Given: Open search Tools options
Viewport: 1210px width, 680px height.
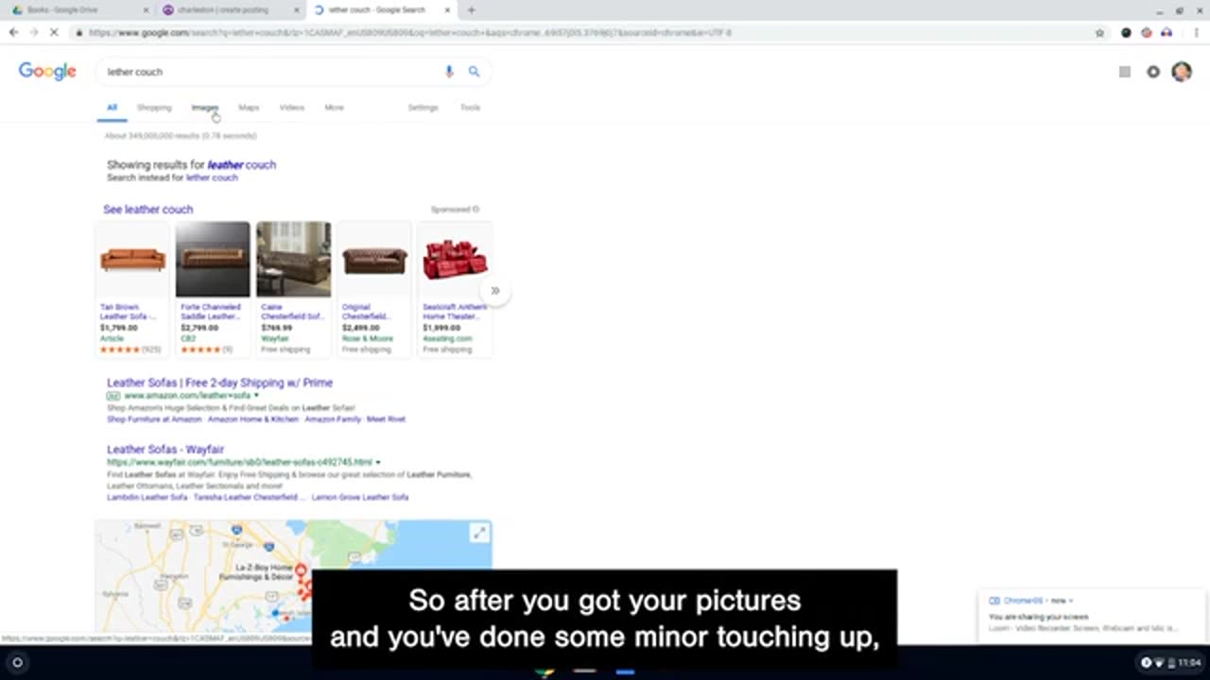Looking at the screenshot, I should (470, 108).
